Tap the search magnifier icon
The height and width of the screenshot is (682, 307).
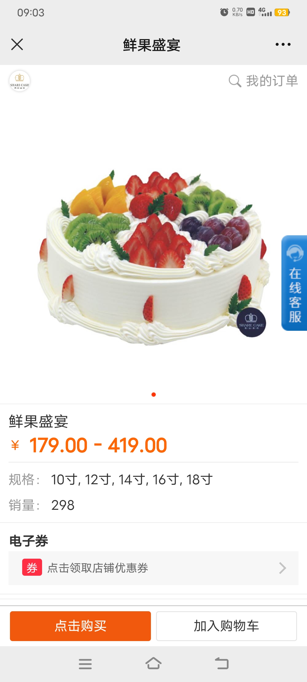point(235,81)
